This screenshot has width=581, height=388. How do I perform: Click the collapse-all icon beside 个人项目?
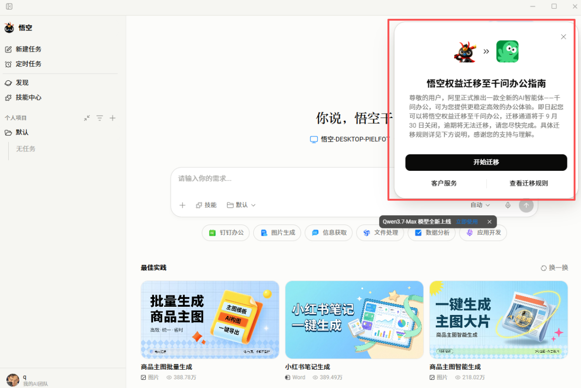87,118
